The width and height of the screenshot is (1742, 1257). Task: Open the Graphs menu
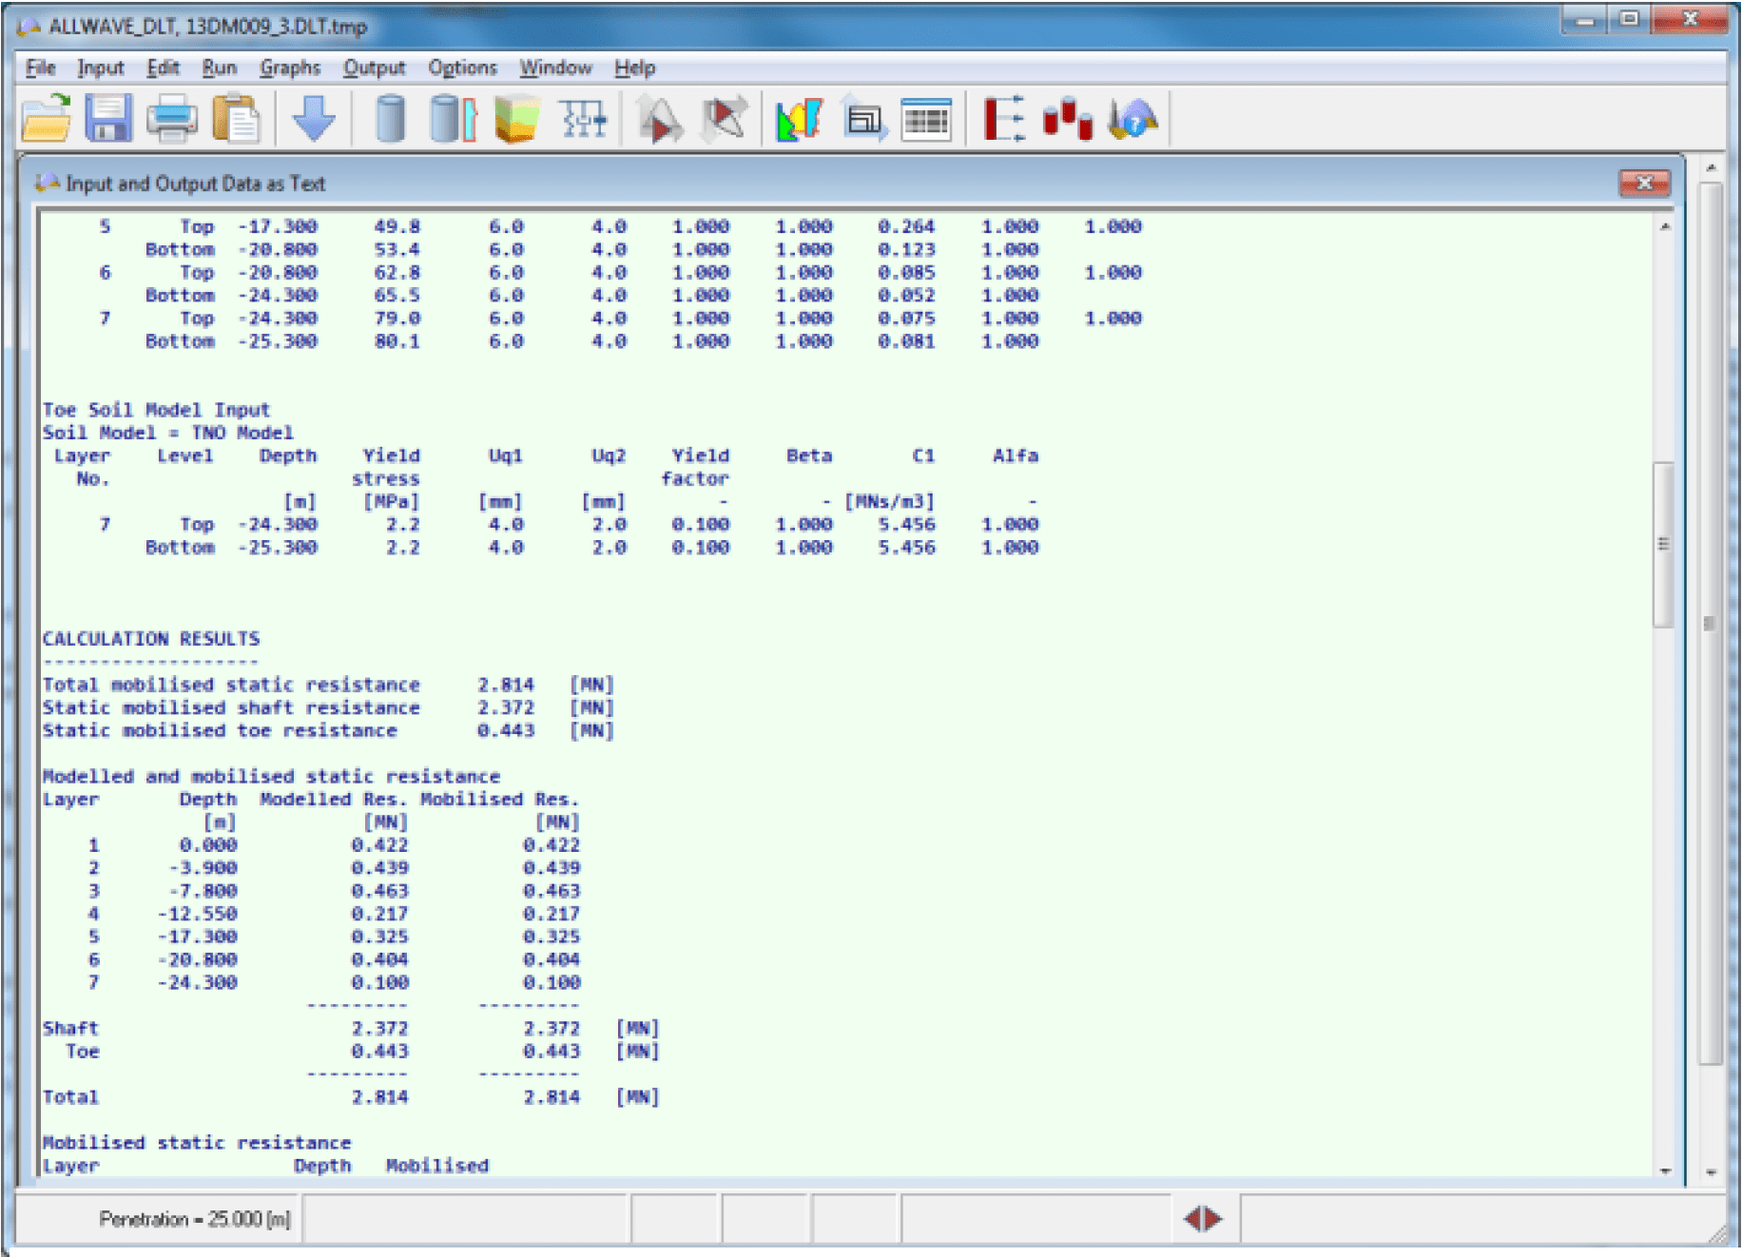click(290, 68)
